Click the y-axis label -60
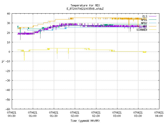The width and height of the screenshot is (164, 123). coord(8,109)
